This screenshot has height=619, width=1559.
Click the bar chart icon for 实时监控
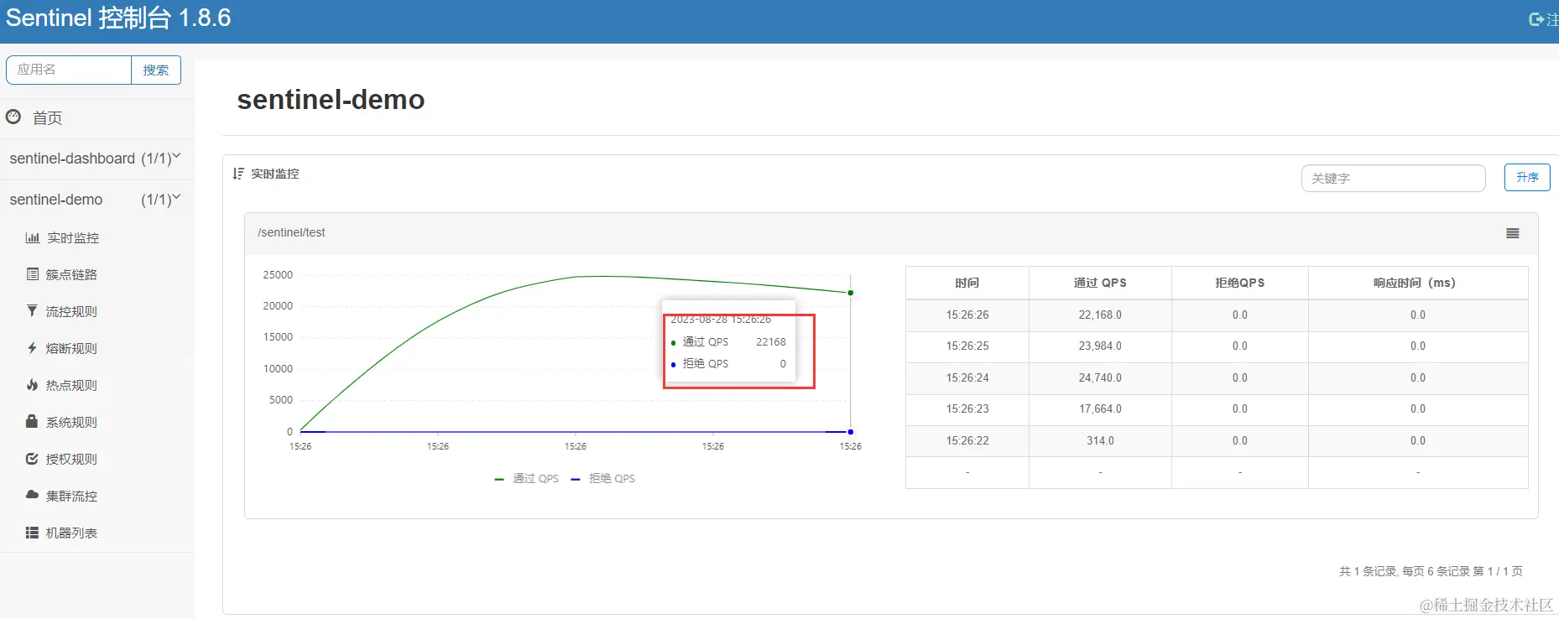click(33, 238)
